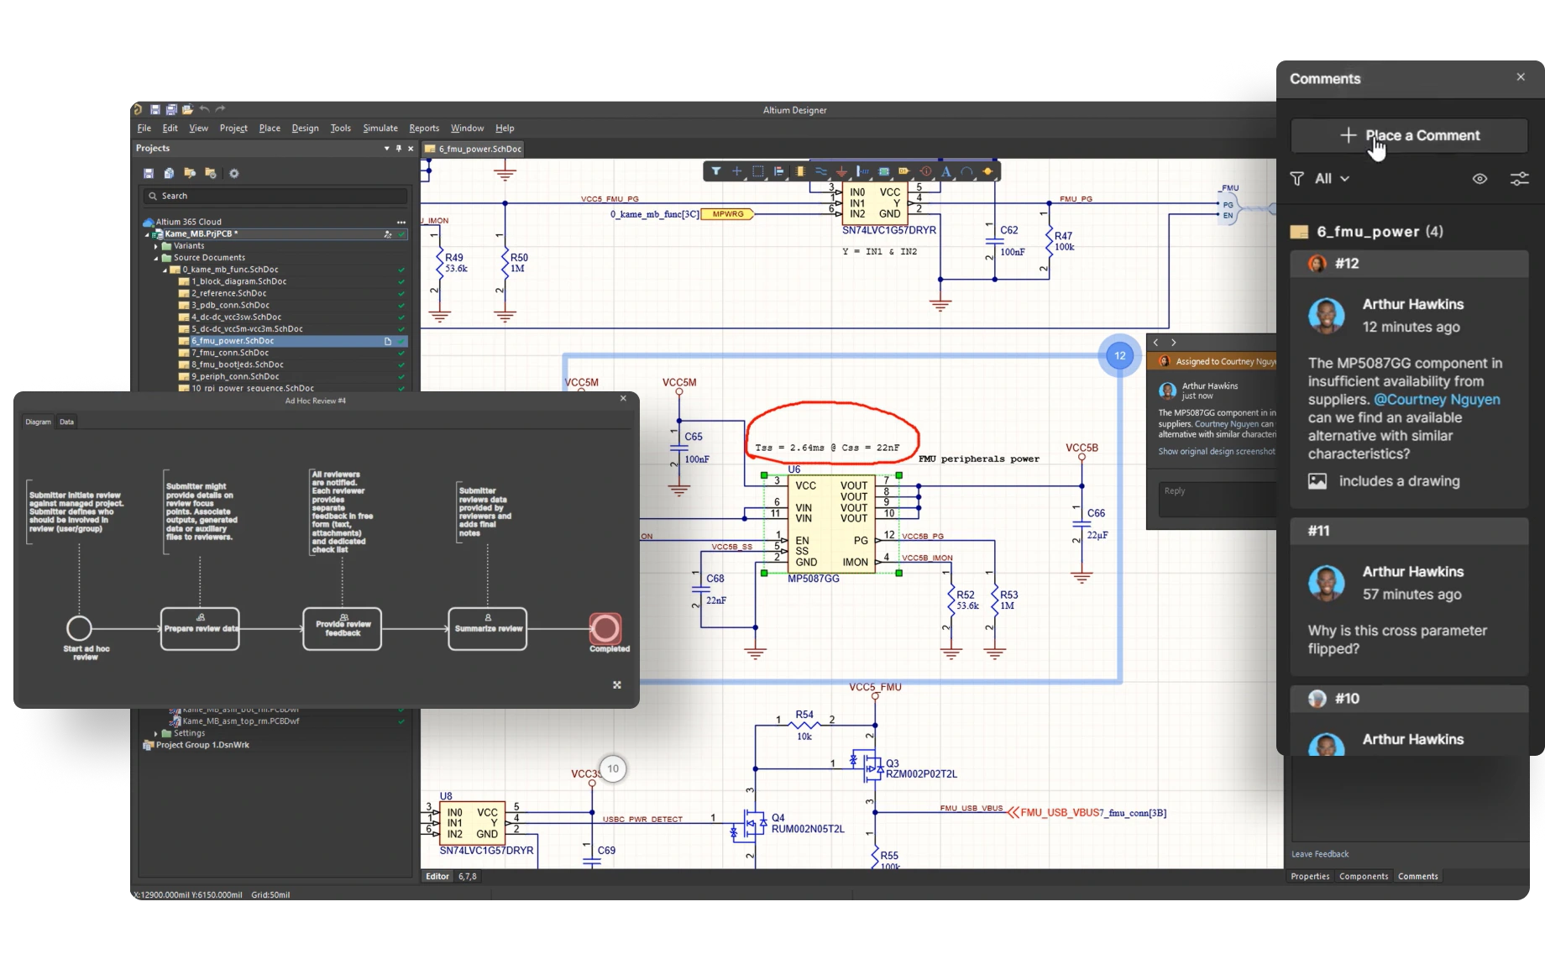Collapse the Source Documents folder
The width and height of the screenshot is (1545, 954).
[156, 258]
